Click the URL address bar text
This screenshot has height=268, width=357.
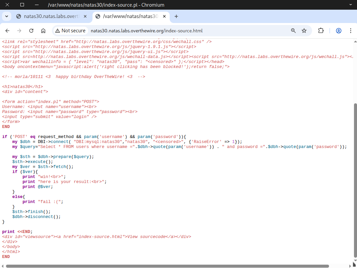(x=146, y=31)
